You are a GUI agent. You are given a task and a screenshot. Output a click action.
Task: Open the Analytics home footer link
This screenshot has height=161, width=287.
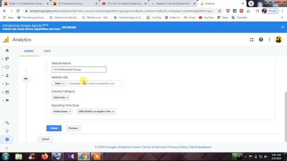[x=129, y=147]
